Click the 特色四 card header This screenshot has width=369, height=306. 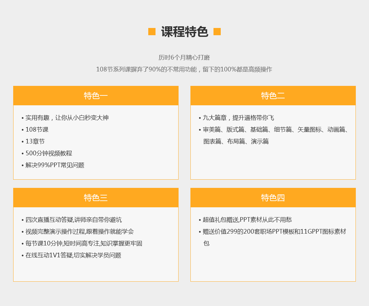(x=273, y=198)
